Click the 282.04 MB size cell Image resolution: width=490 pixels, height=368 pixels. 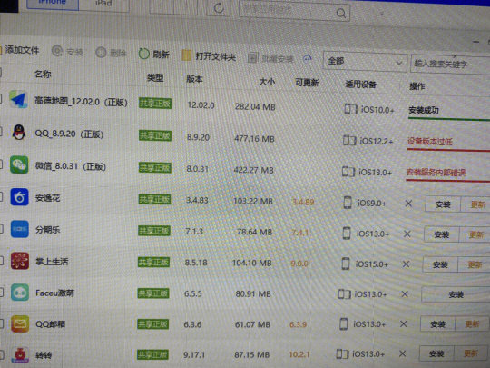click(x=255, y=106)
